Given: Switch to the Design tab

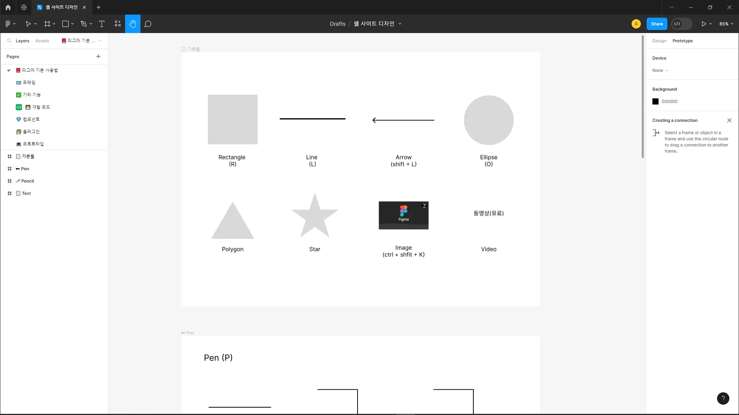Looking at the screenshot, I should pyautogui.click(x=659, y=41).
